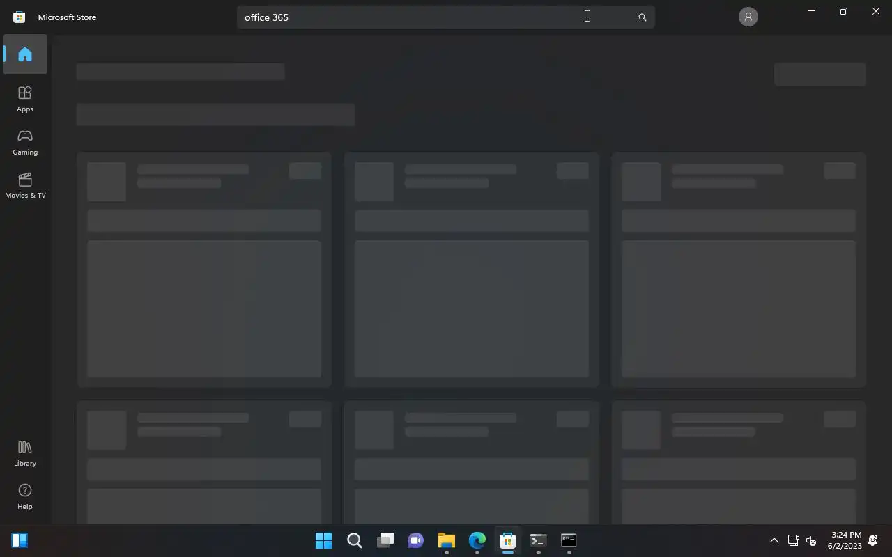Image resolution: width=892 pixels, height=557 pixels.
Task: Go to the Gaming section
Action: (x=25, y=141)
